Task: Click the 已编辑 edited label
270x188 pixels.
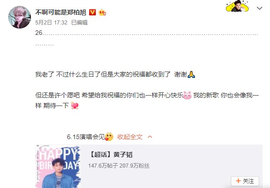Action: (x=80, y=23)
